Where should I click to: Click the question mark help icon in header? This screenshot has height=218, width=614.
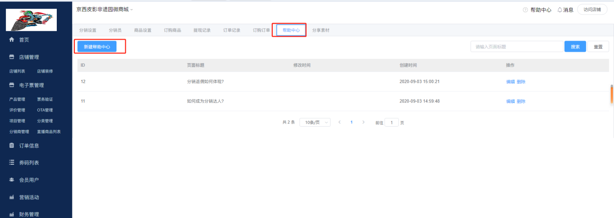click(525, 10)
